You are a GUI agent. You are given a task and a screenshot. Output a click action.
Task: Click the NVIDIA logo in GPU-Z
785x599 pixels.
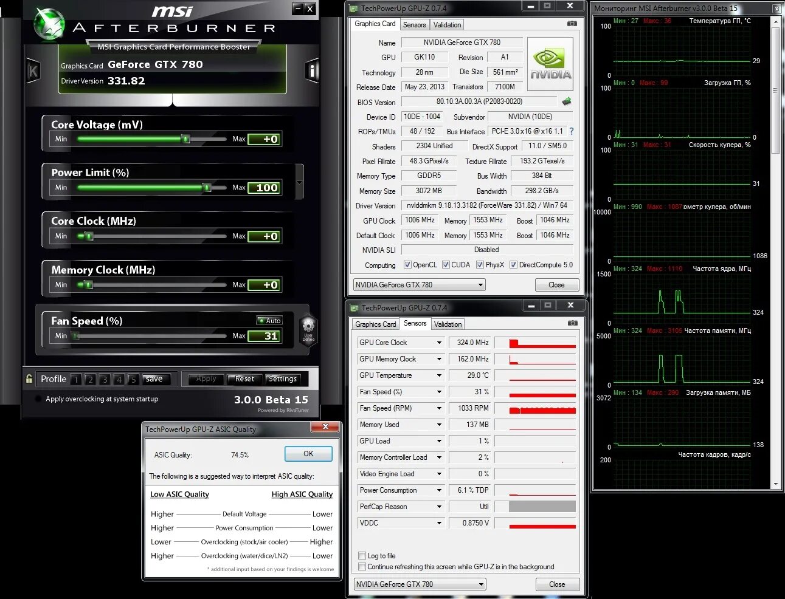550,64
